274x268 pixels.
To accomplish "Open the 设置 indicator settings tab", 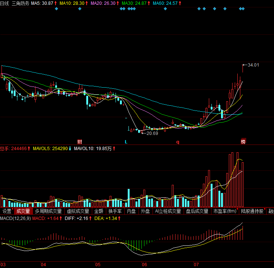I will (x=7, y=211).
